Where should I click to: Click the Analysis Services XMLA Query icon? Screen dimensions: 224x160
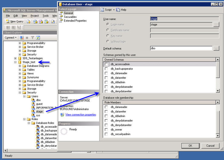pos(46,21)
